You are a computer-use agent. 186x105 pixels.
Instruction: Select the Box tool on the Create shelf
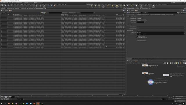coord(2,6)
